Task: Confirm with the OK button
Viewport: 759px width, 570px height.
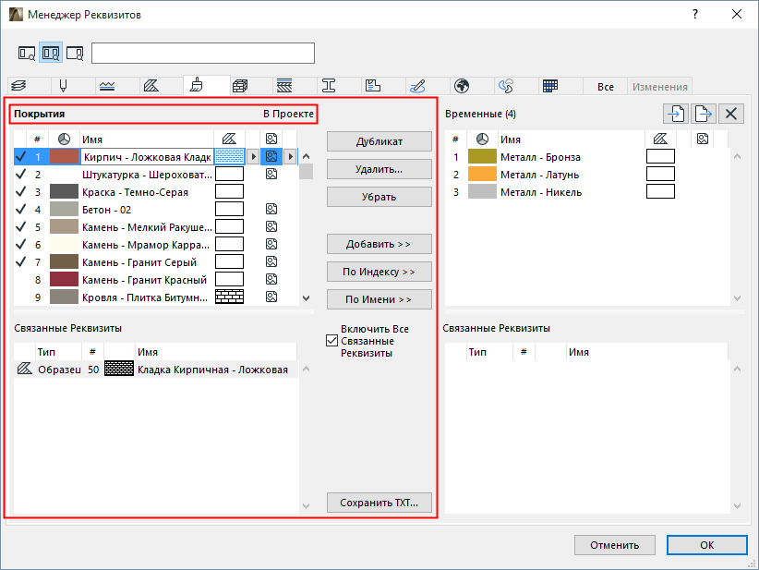Action: pyautogui.click(x=706, y=545)
